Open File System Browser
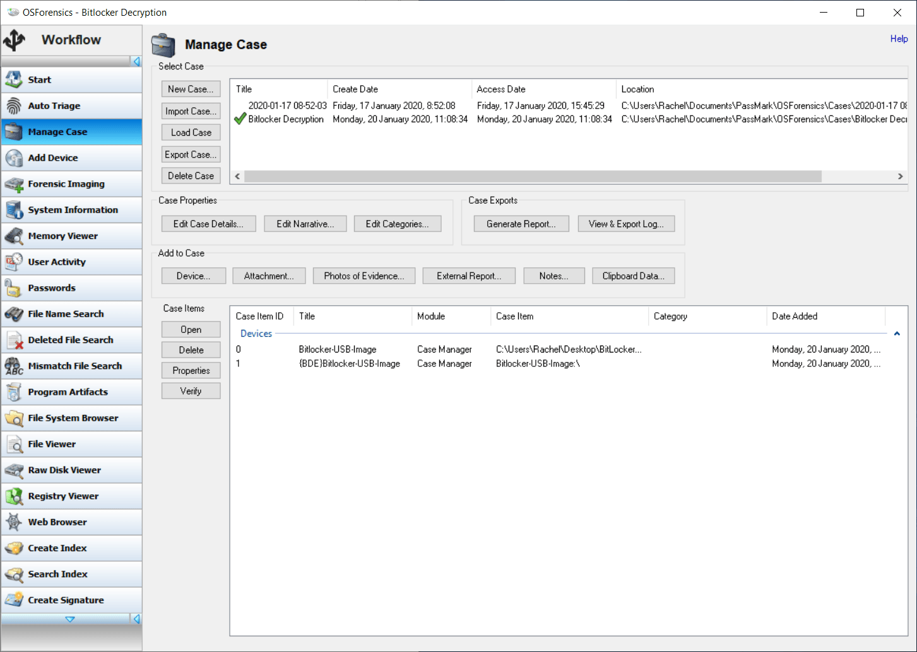Viewport: 917px width, 652px height. click(x=72, y=417)
